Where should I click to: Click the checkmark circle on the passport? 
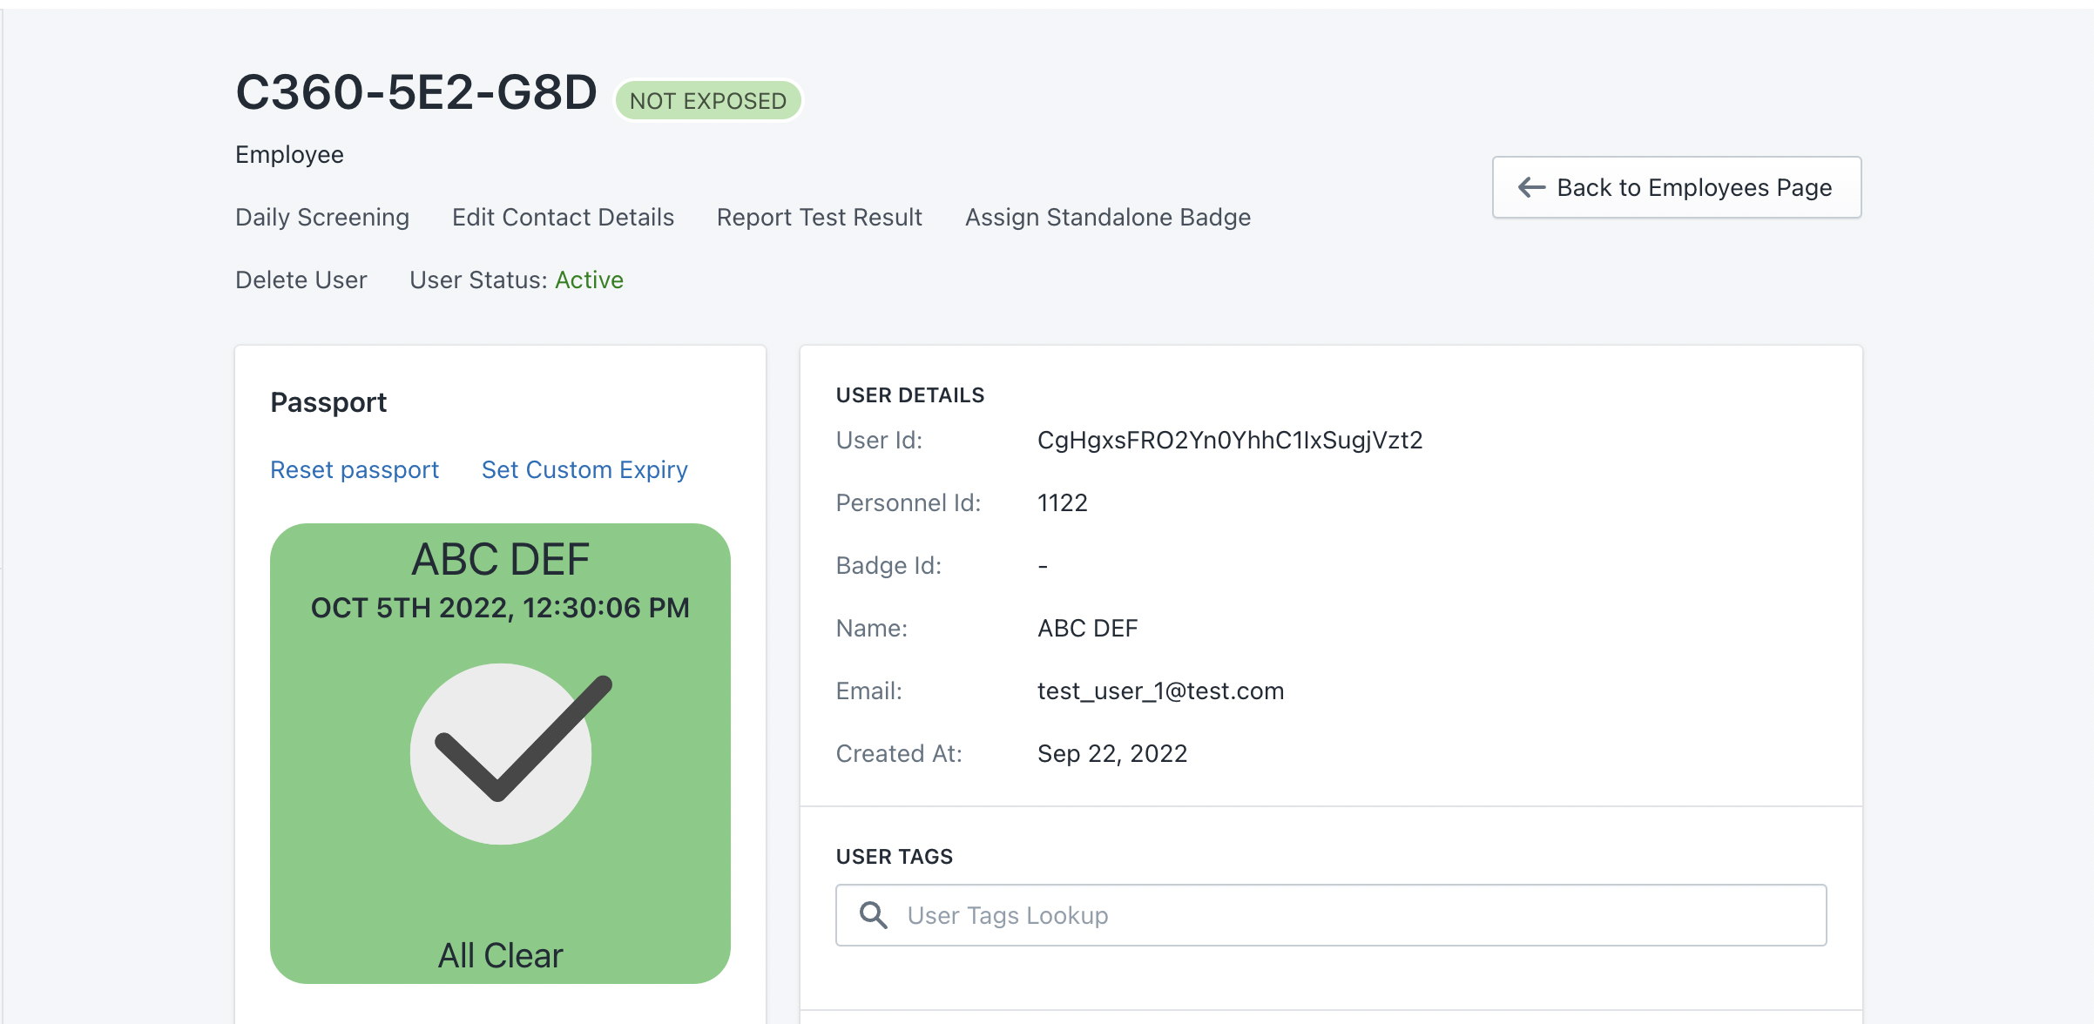[501, 754]
